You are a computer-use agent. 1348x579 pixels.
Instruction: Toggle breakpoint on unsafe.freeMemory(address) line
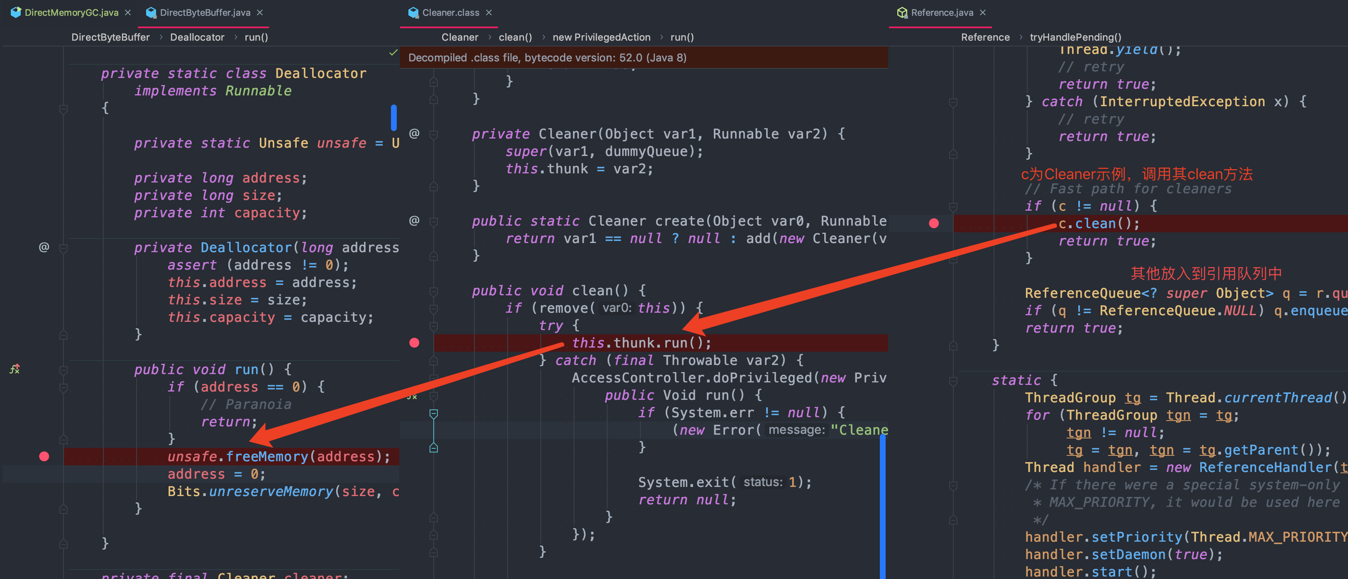pyautogui.click(x=44, y=456)
